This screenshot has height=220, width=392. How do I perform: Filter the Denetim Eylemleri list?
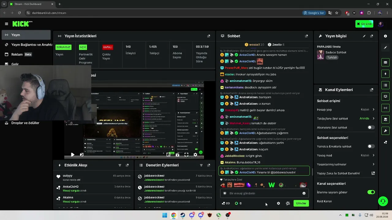[x=201, y=165]
